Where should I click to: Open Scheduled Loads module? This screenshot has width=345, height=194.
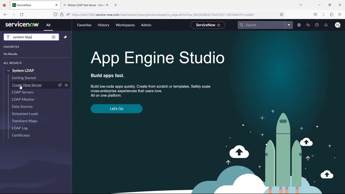click(25, 114)
